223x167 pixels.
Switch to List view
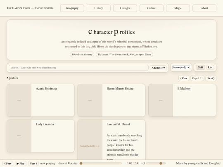point(210,67)
